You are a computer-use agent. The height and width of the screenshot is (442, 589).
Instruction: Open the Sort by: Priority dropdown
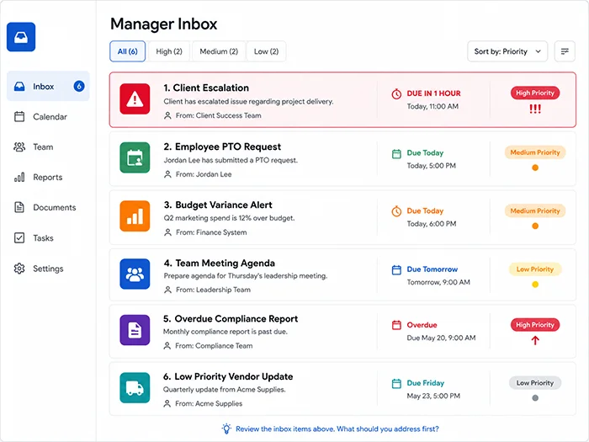(507, 51)
